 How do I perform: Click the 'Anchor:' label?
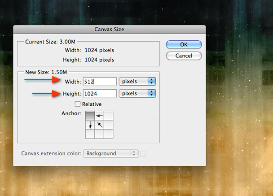(71, 113)
